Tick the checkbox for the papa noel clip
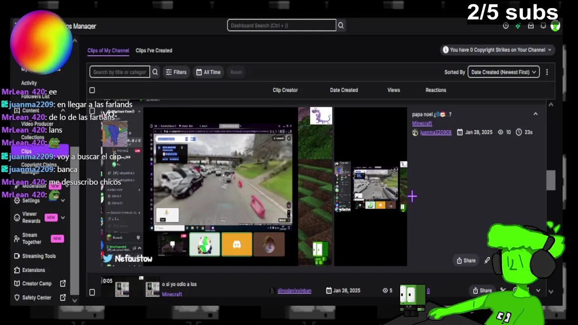 (92, 111)
